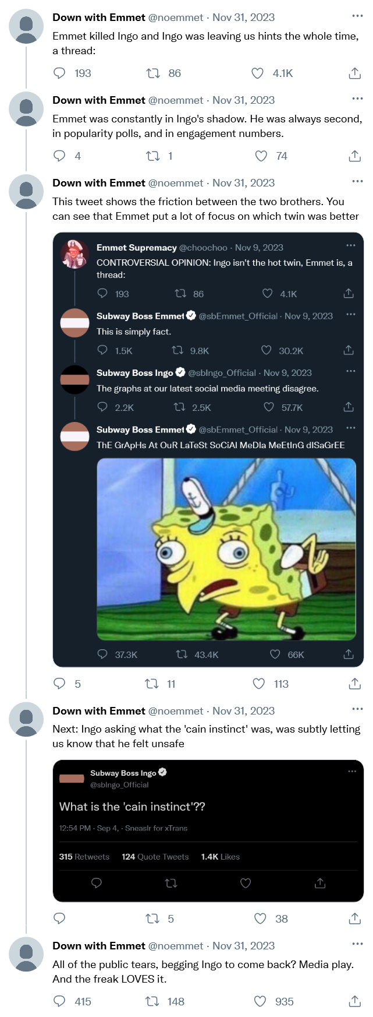
Task: Open more options on the 'friction between brothers' tweet
Action: [357, 181]
